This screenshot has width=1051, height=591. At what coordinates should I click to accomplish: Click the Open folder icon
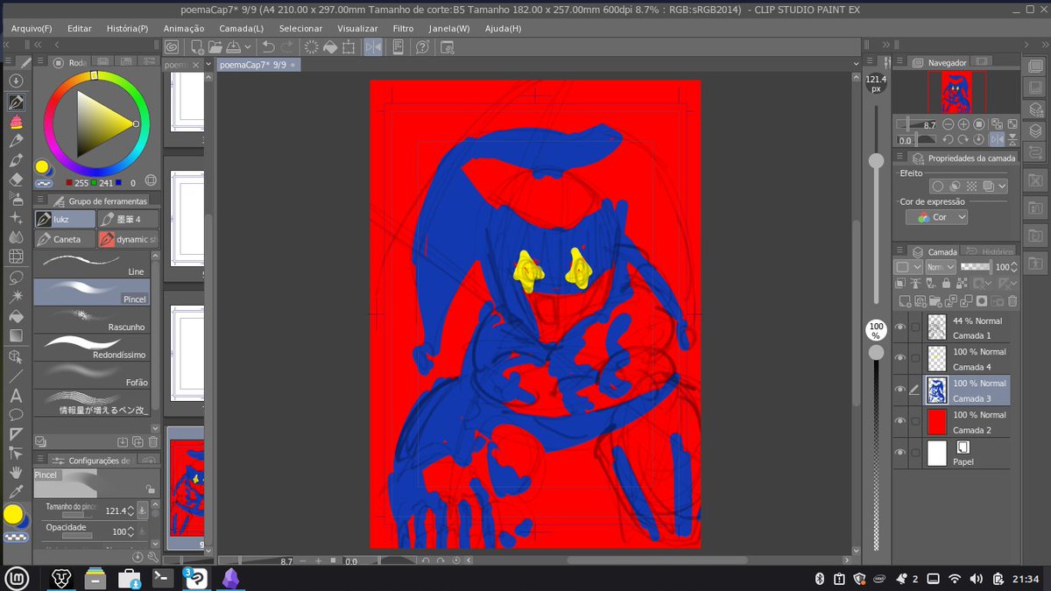point(215,46)
